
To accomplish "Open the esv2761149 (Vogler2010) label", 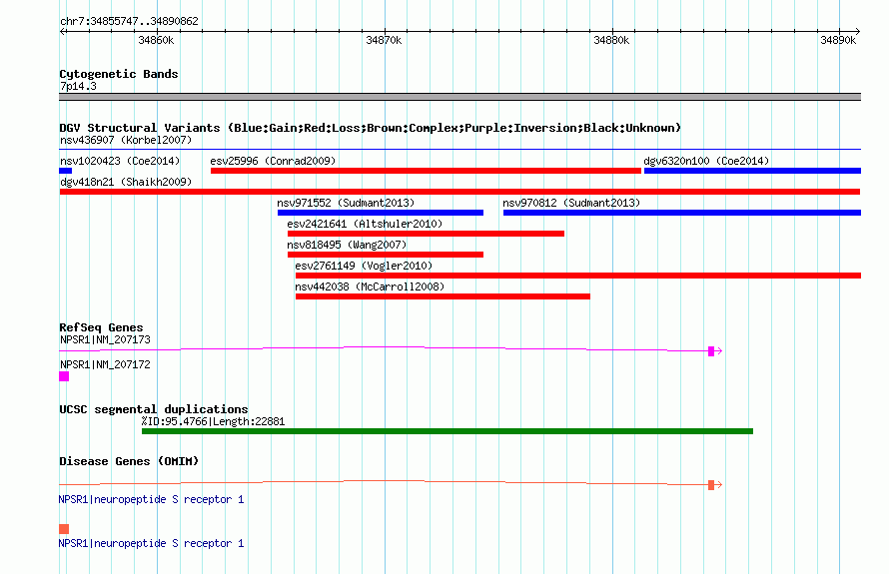I will click(364, 266).
